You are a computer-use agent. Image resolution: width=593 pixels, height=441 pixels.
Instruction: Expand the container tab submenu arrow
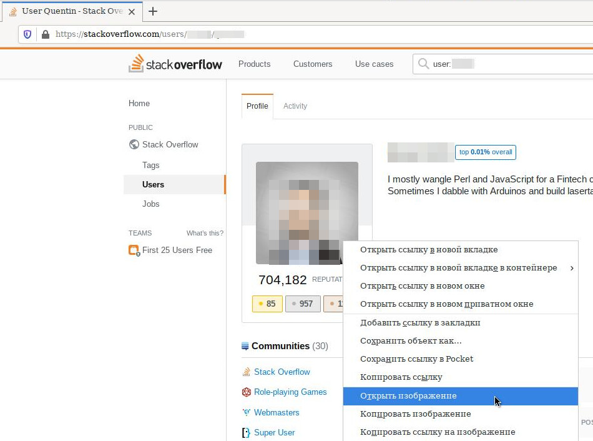572,268
